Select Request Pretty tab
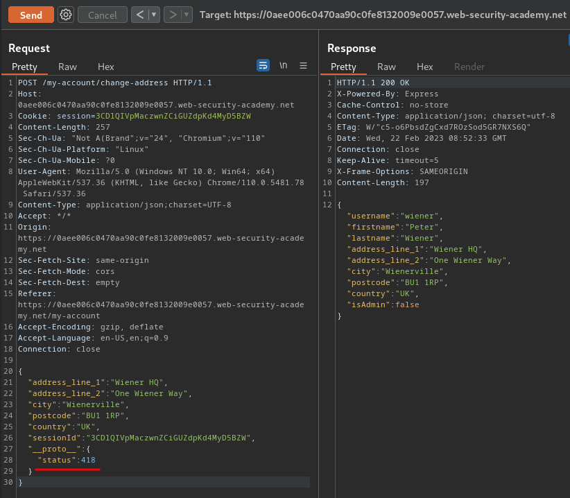 [x=24, y=67]
